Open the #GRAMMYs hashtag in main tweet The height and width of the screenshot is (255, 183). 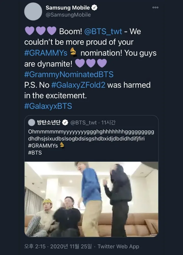pyautogui.click(x=46, y=53)
